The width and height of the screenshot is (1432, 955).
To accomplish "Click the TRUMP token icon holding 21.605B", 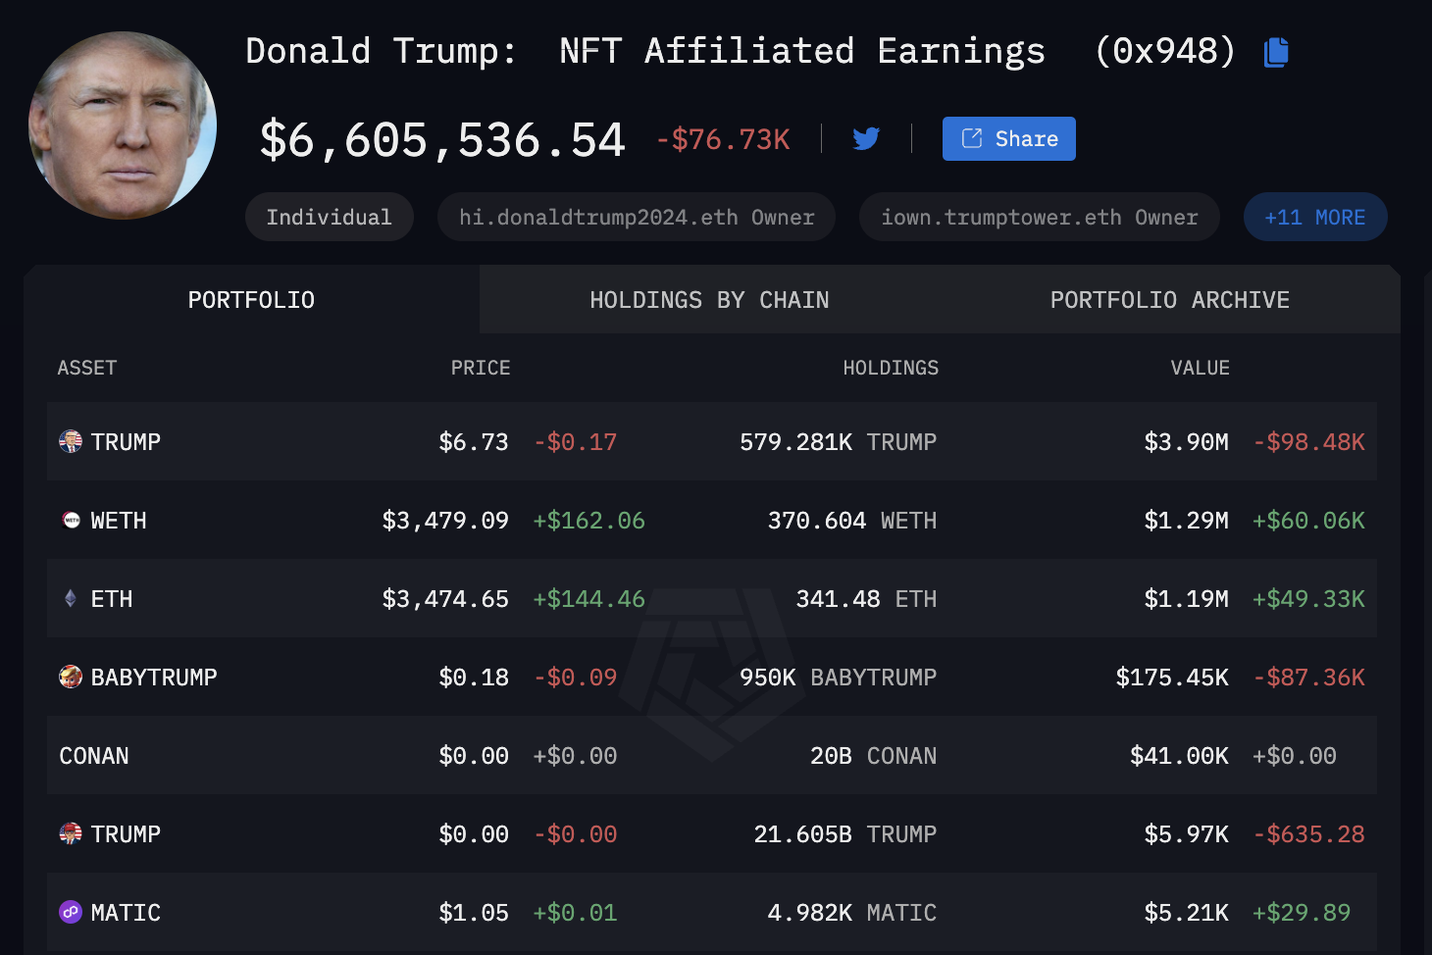I will click(71, 834).
